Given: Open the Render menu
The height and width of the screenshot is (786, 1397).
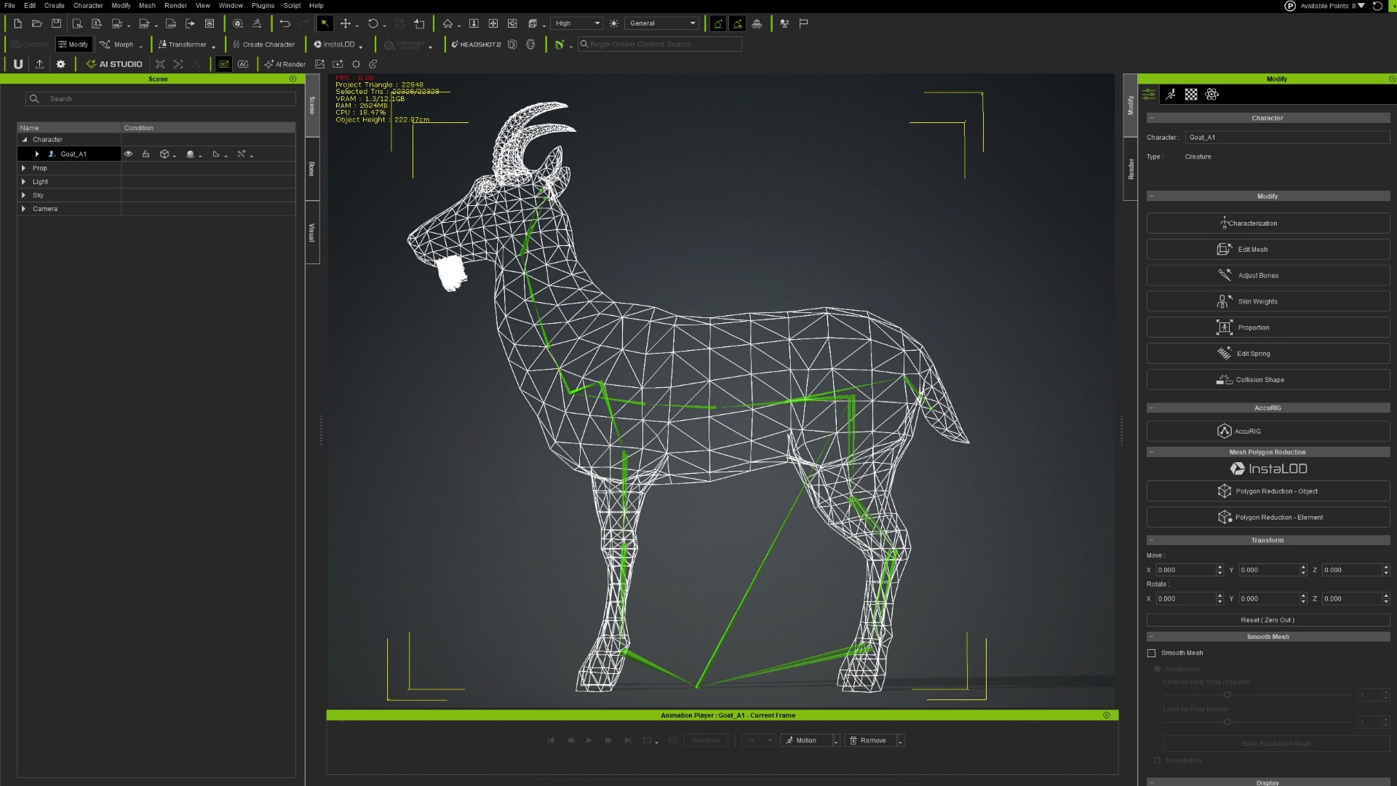Looking at the screenshot, I should pyautogui.click(x=175, y=6).
